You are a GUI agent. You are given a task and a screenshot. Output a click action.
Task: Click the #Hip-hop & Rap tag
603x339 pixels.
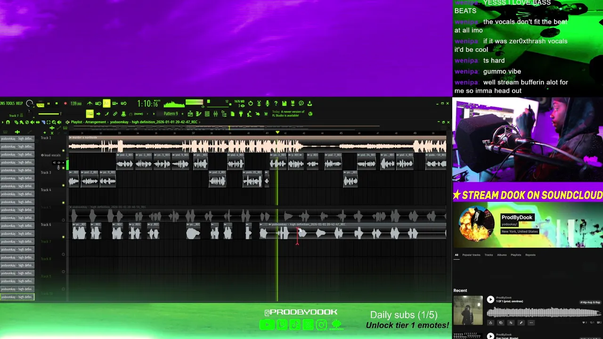590,302
